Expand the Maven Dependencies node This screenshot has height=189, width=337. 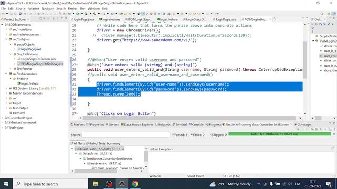6,93
